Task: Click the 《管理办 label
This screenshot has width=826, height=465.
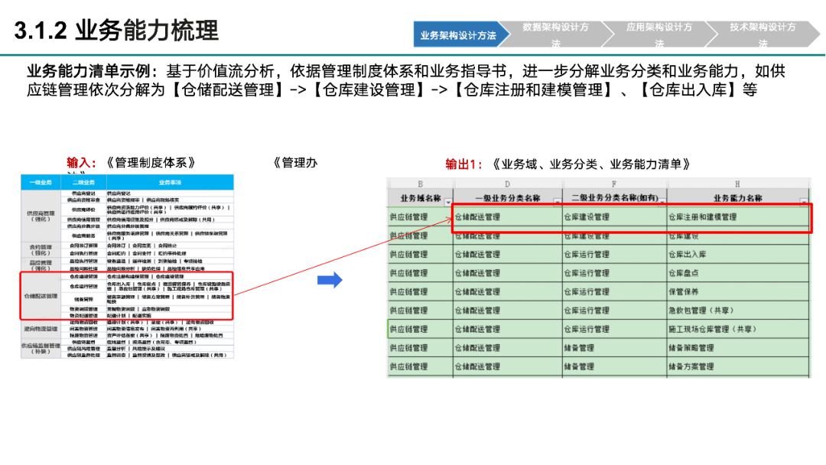Action: (295, 163)
